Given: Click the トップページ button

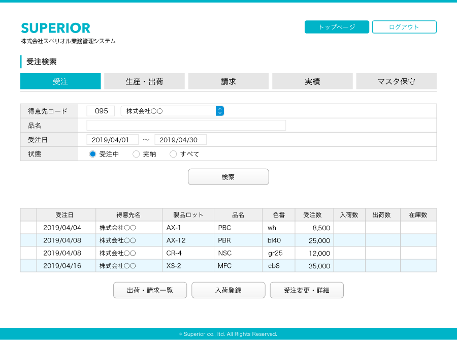Looking at the screenshot, I should [337, 27].
